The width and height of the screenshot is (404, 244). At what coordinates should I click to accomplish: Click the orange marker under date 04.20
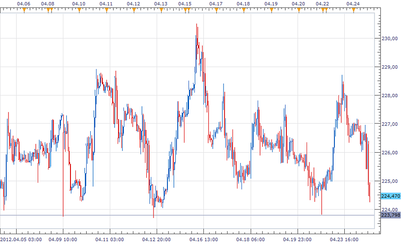click(299, 10)
